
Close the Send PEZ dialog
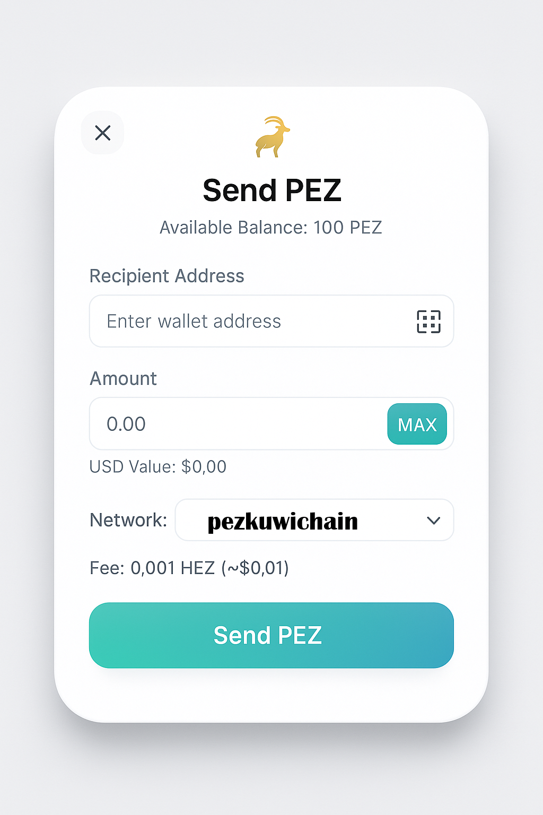(102, 133)
